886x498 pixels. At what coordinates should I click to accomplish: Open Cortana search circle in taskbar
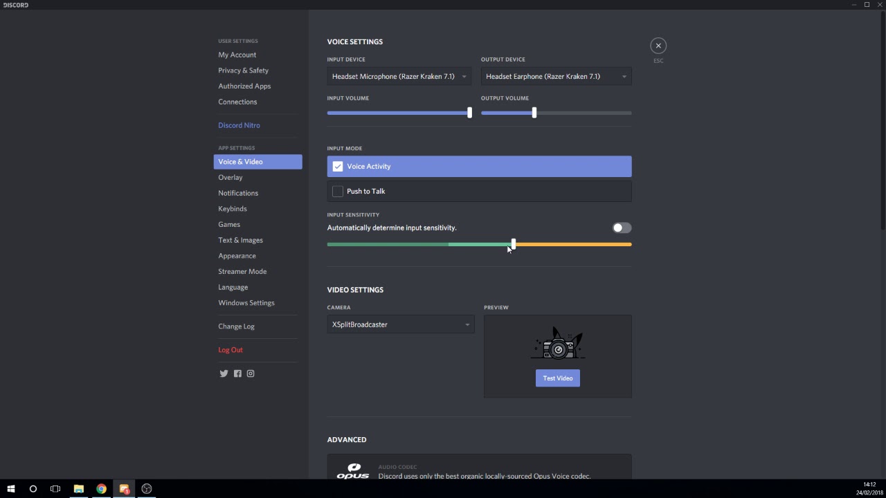(x=33, y=489)
